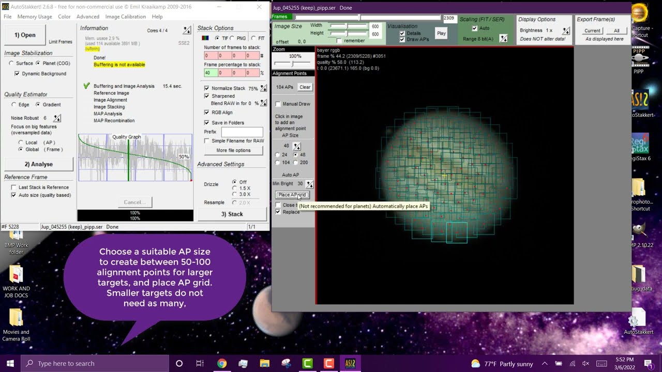Click the Min Bright stepper icon

(309, 184)
